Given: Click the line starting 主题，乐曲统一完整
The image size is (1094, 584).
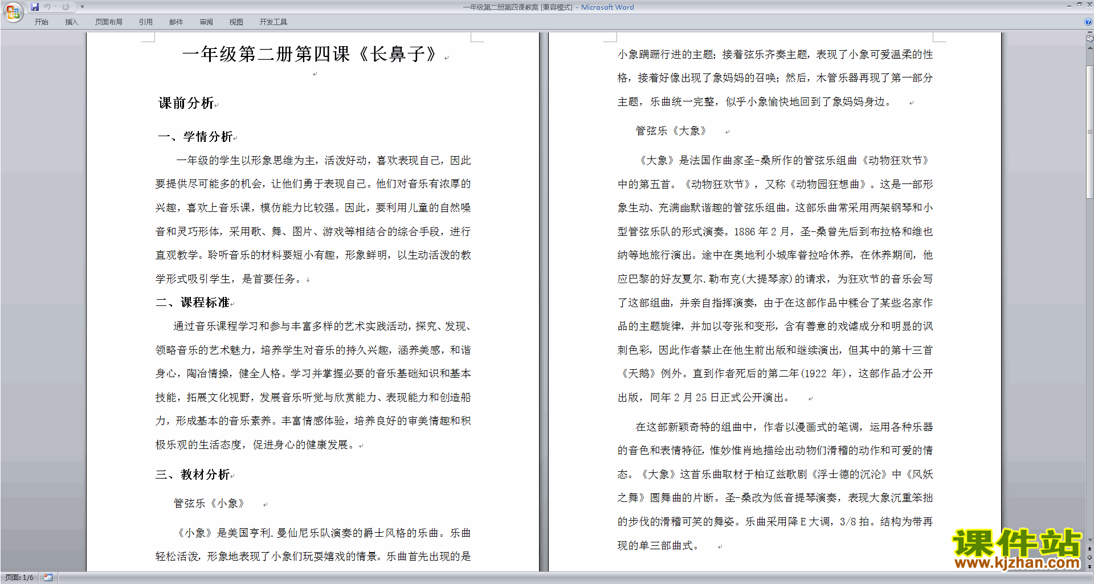Looking at the screenshot, I should (x=756, y=102).
